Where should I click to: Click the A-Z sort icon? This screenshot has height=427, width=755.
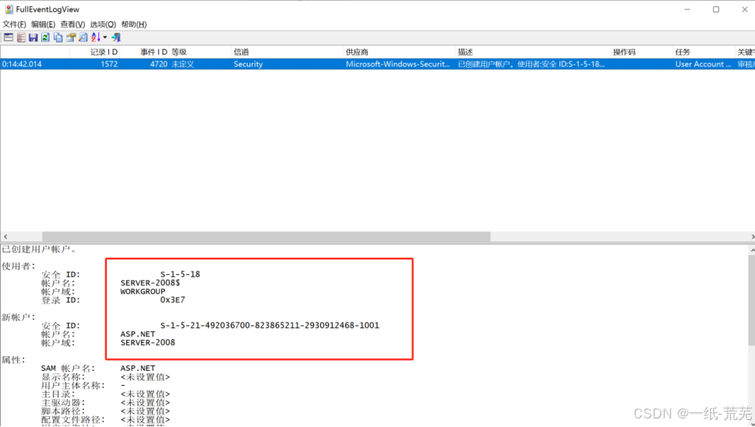click(x=96, y=37)
